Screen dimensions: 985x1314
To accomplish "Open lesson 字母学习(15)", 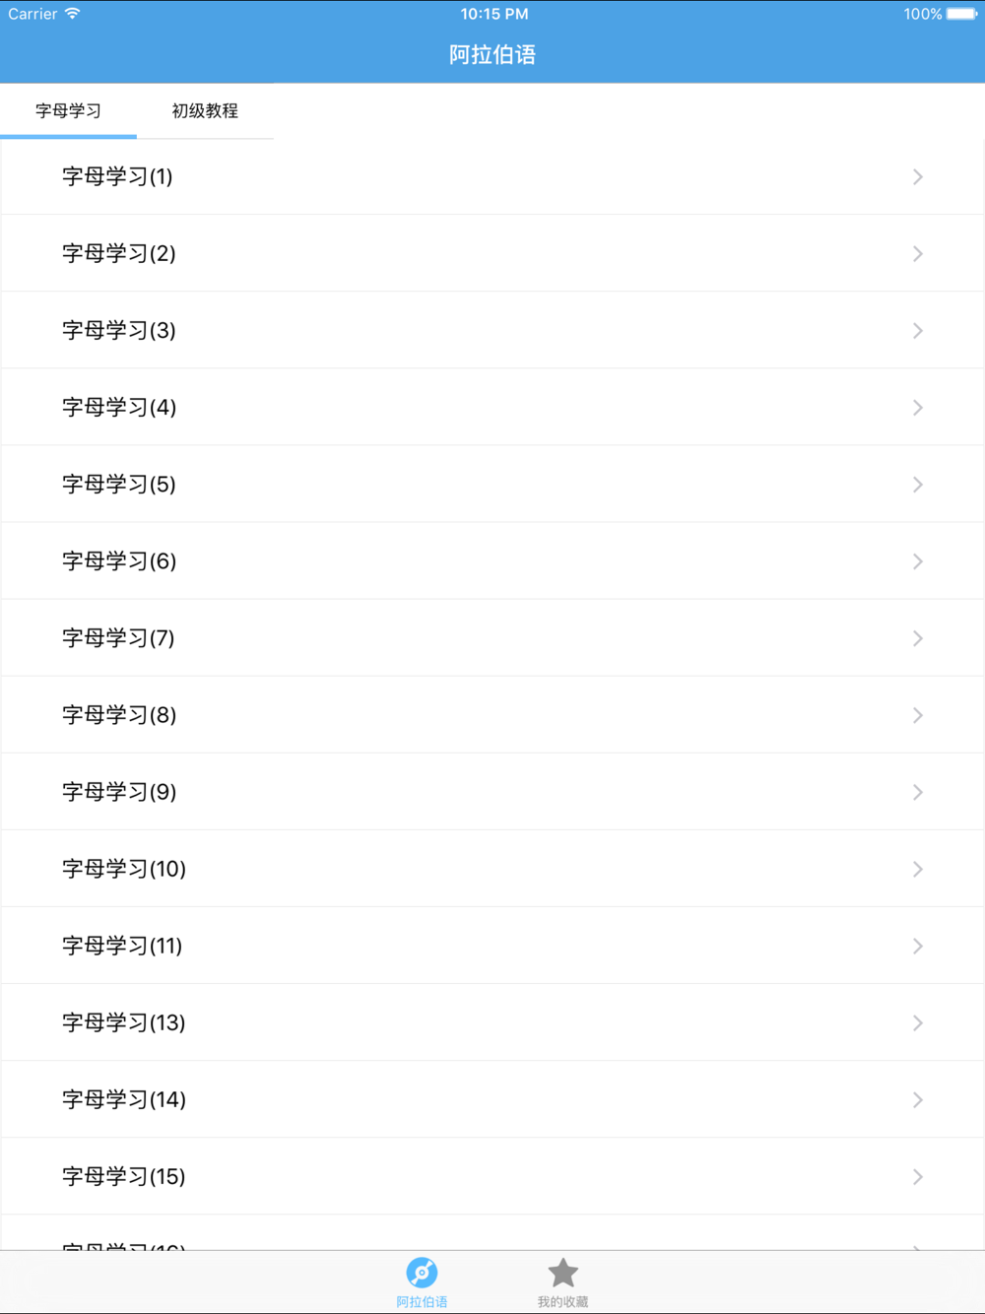I will click(x=492, y=1176).
